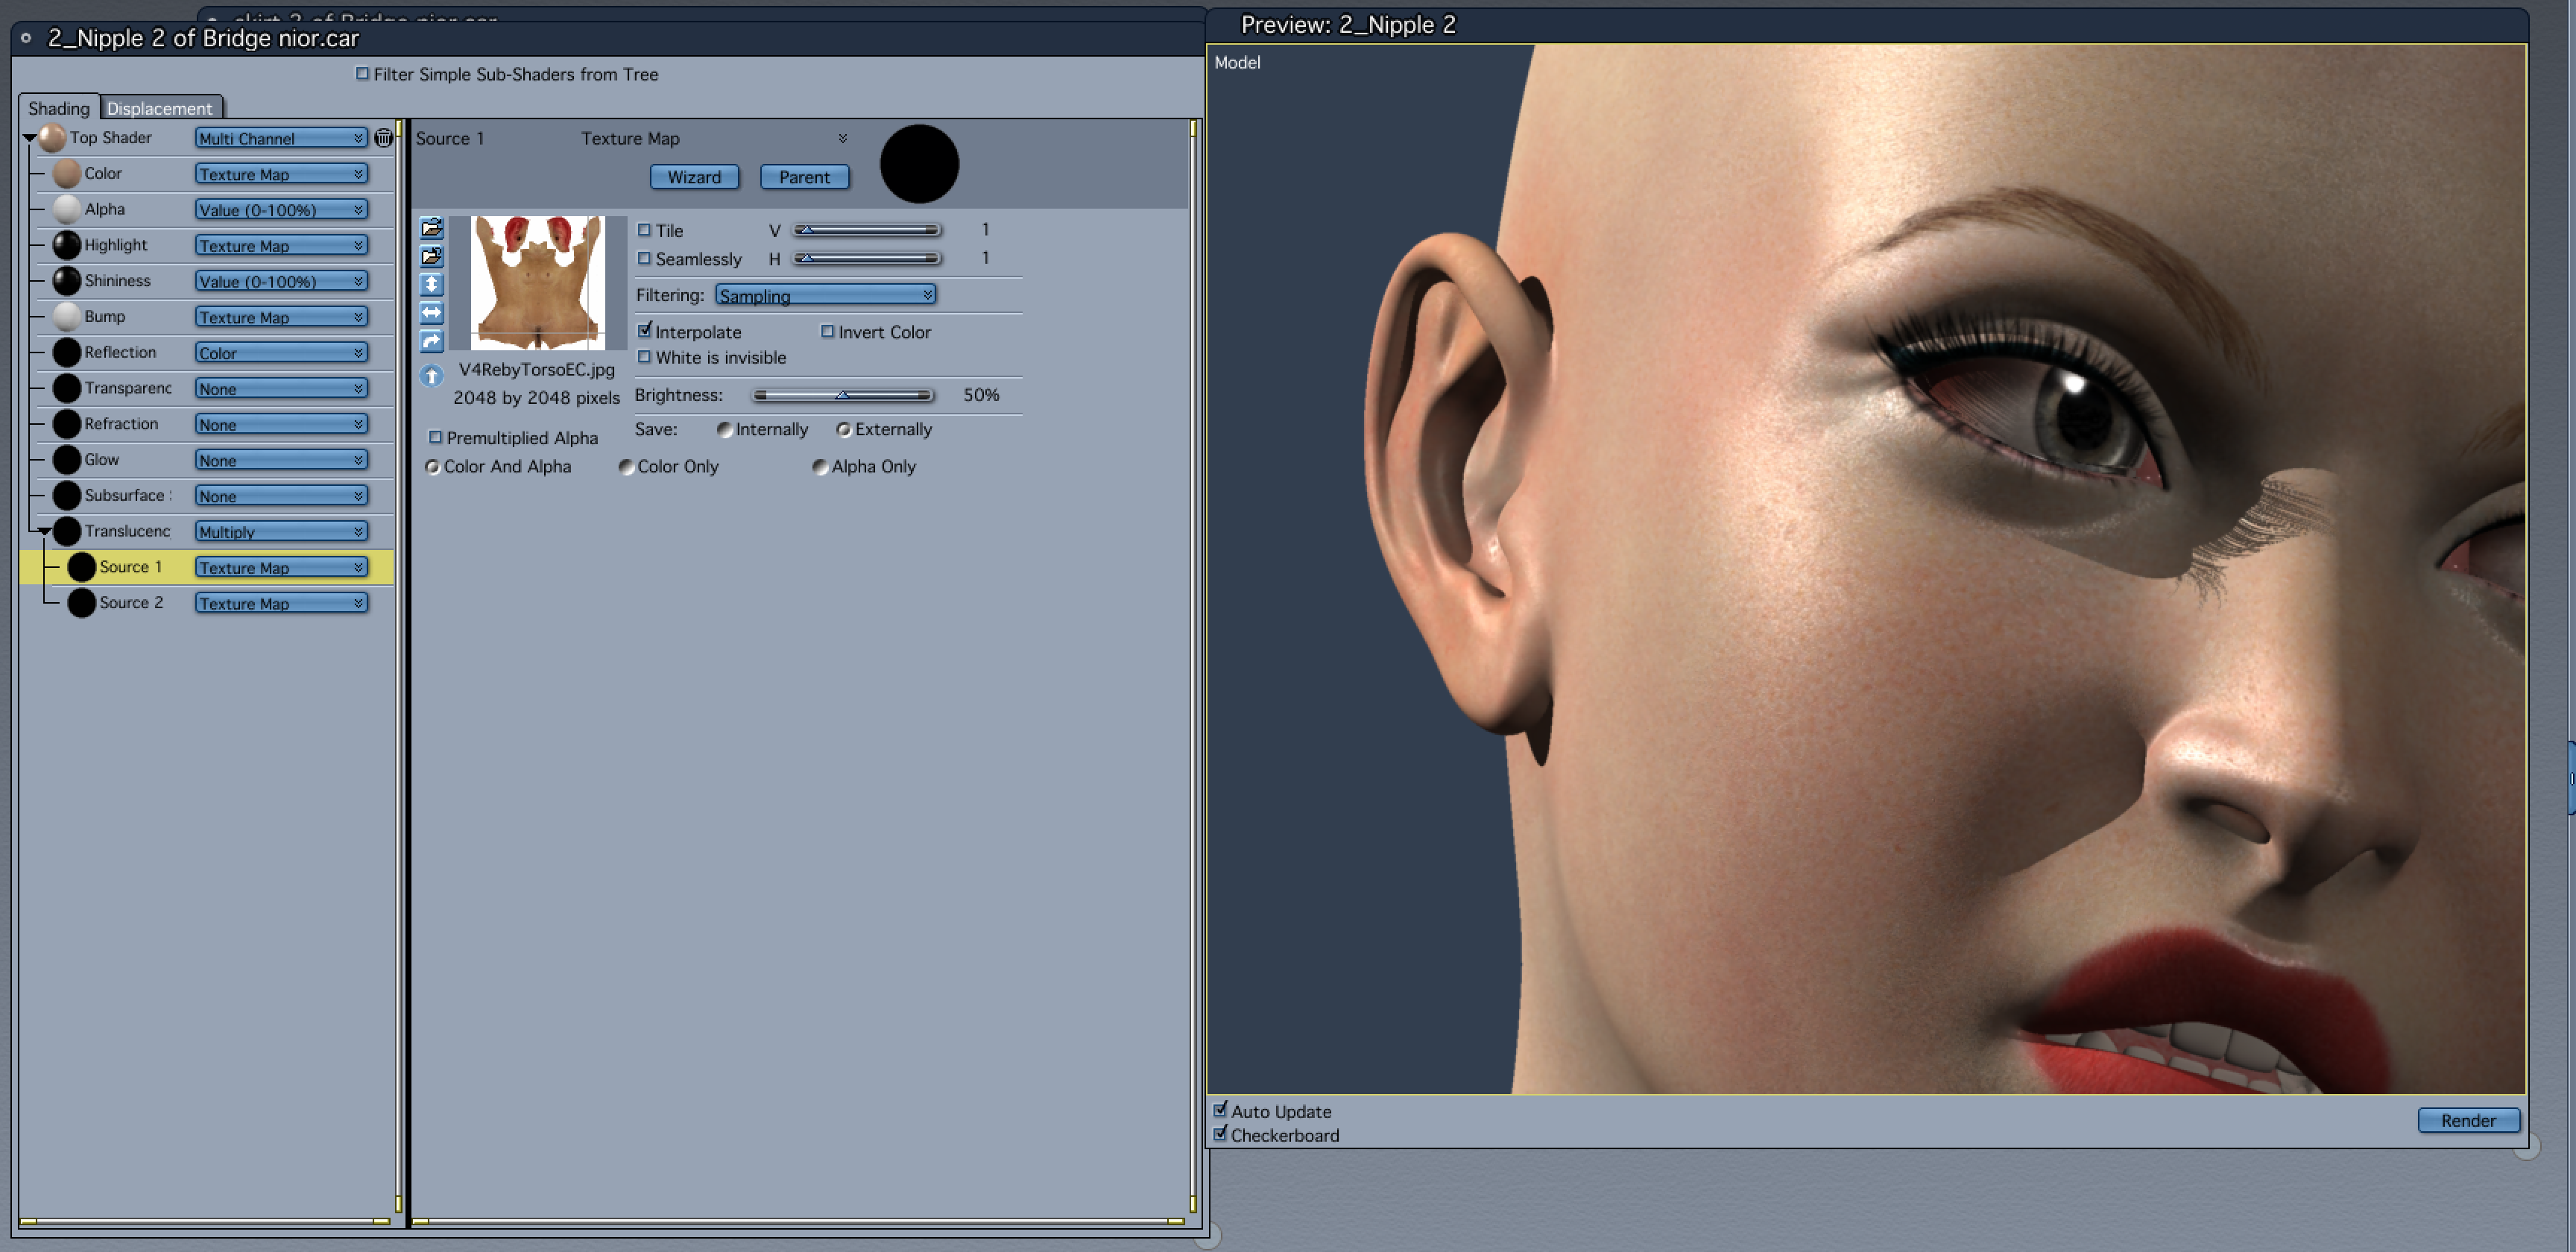Click the flip horizontally arrow icon

click(431, 313)
